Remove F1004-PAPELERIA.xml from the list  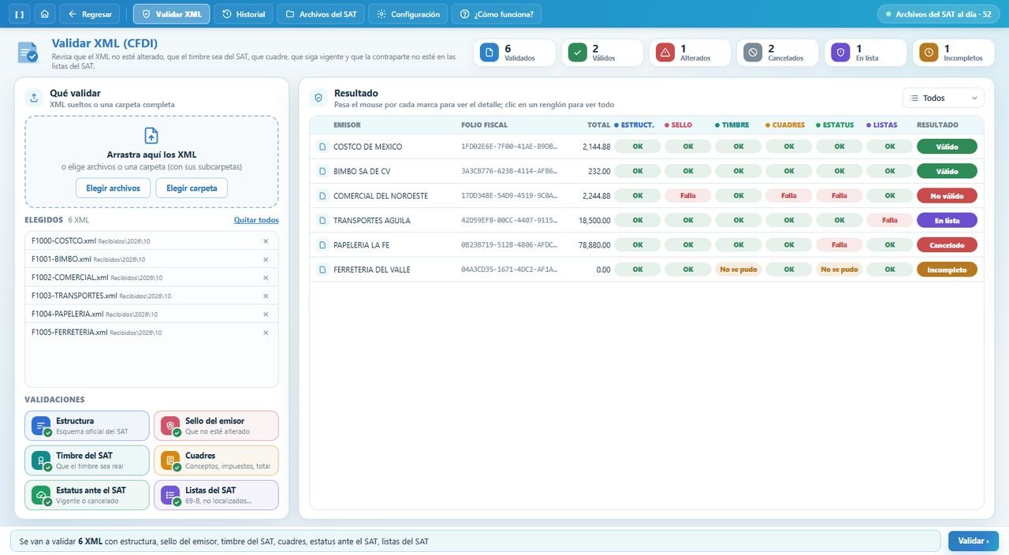click(x=266, y=314)
